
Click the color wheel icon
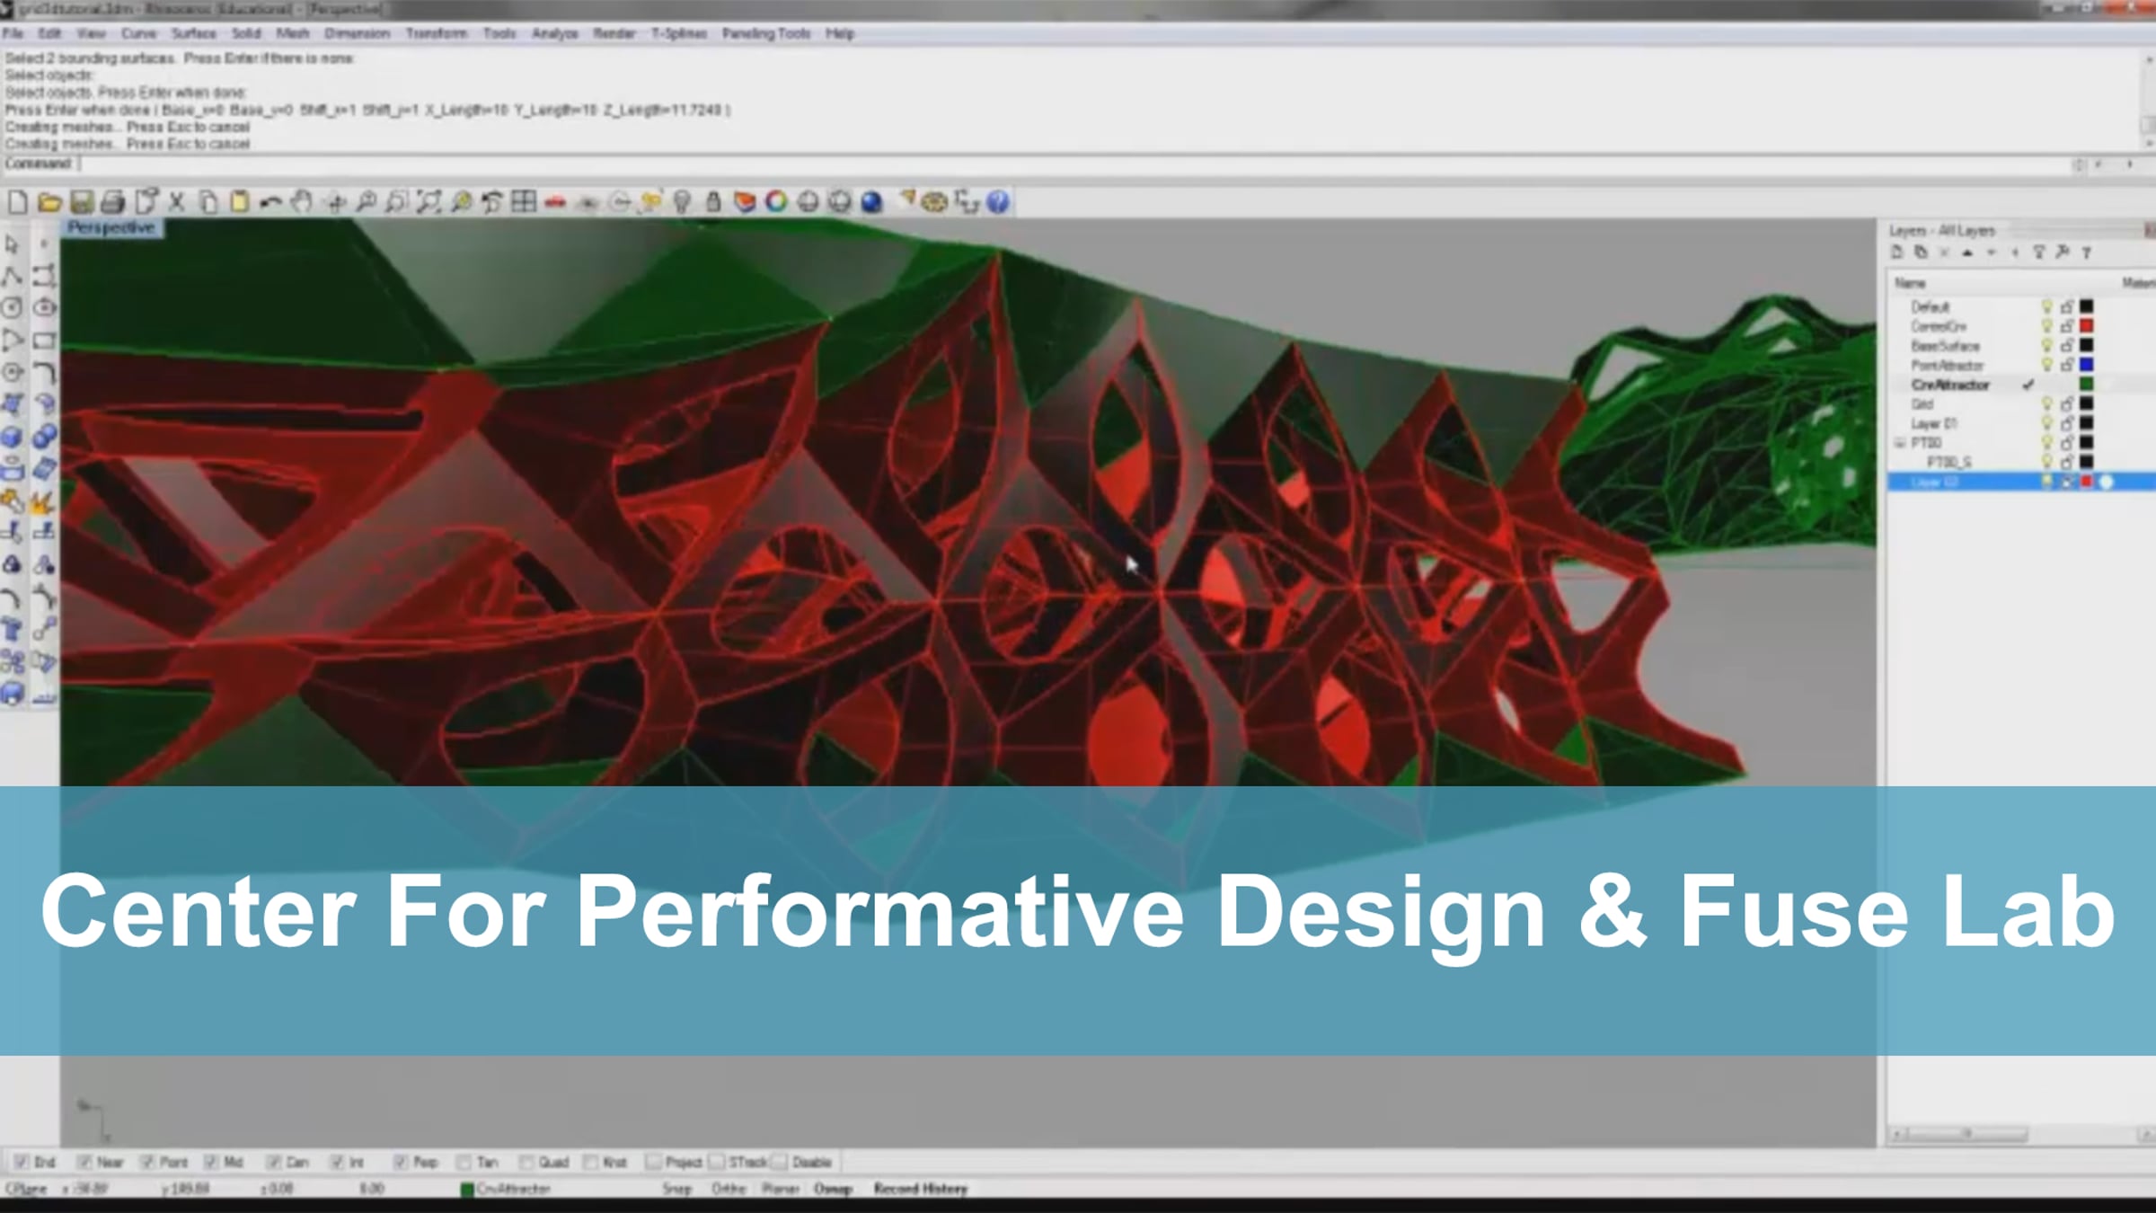tap(776, 202)
